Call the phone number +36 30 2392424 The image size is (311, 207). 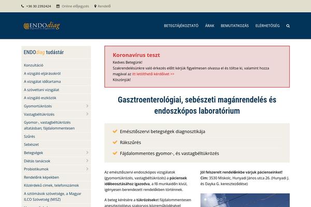[x=38, y=6]
